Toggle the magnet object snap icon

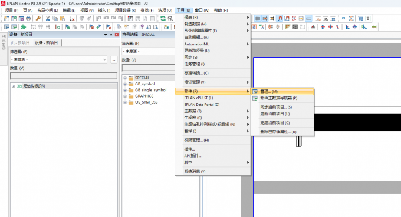pos(280,18)
